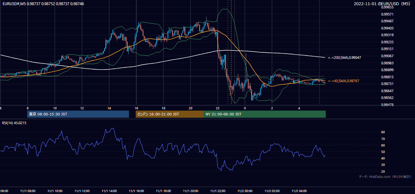The height and width of the screenshot is (194, 415).
Task: Click bottom time label 11/1 16:00
Action: (x=136, y=191)
